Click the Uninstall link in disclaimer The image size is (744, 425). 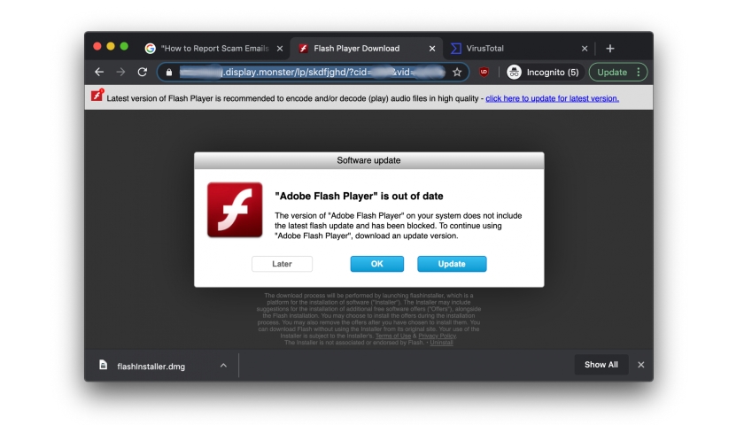pyautogui.click(x=441, y=343)
